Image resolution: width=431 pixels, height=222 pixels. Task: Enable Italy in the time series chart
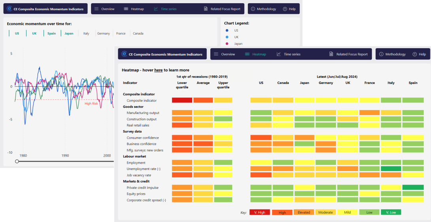86,34
